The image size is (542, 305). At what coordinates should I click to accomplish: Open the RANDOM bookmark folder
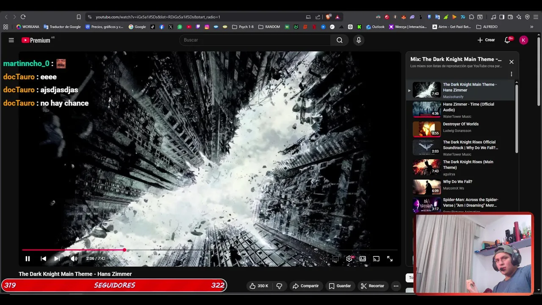[x=269, y=27]
